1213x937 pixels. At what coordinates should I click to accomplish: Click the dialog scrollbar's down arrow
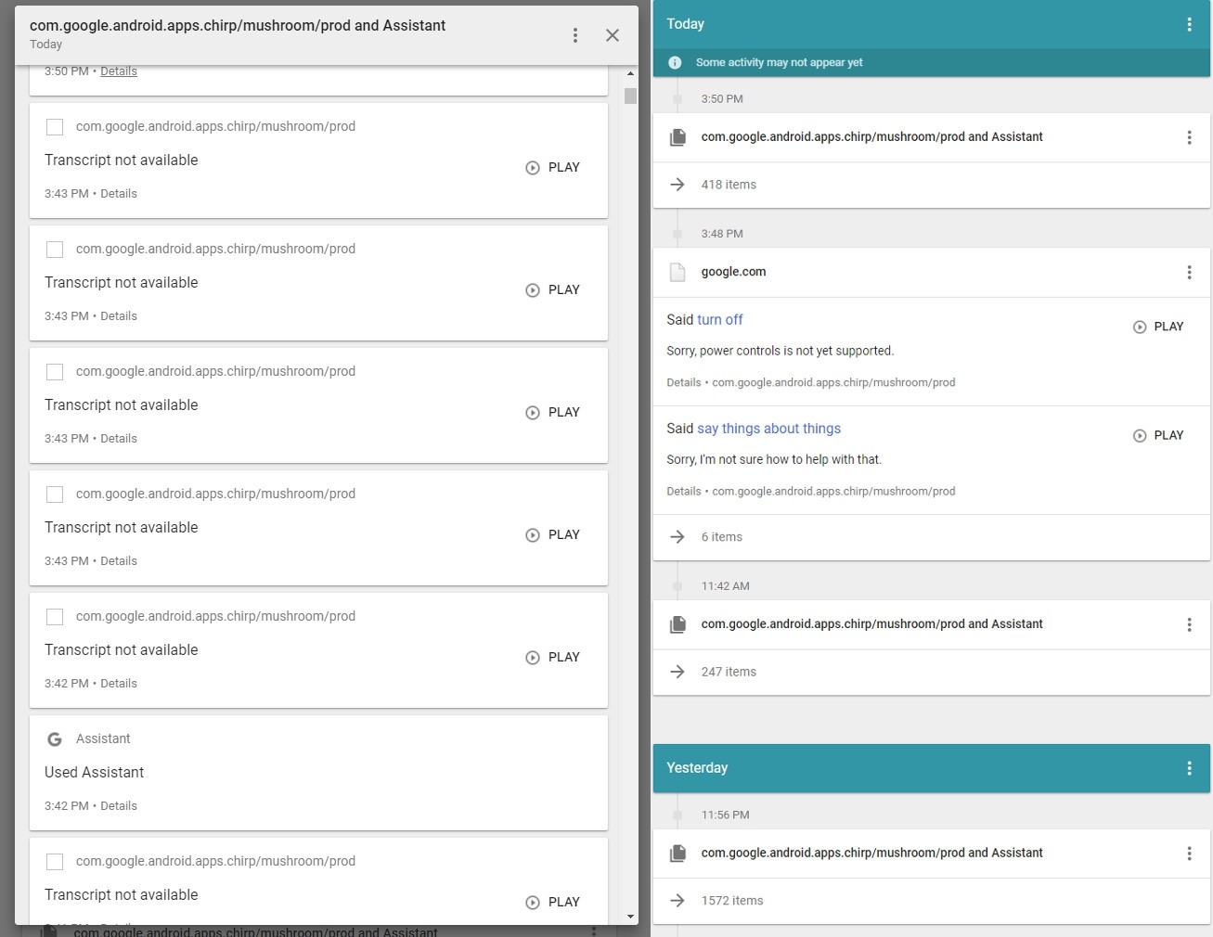pos(630,917)
